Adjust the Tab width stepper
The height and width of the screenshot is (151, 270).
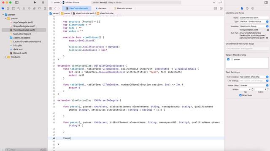click(252, 89)
